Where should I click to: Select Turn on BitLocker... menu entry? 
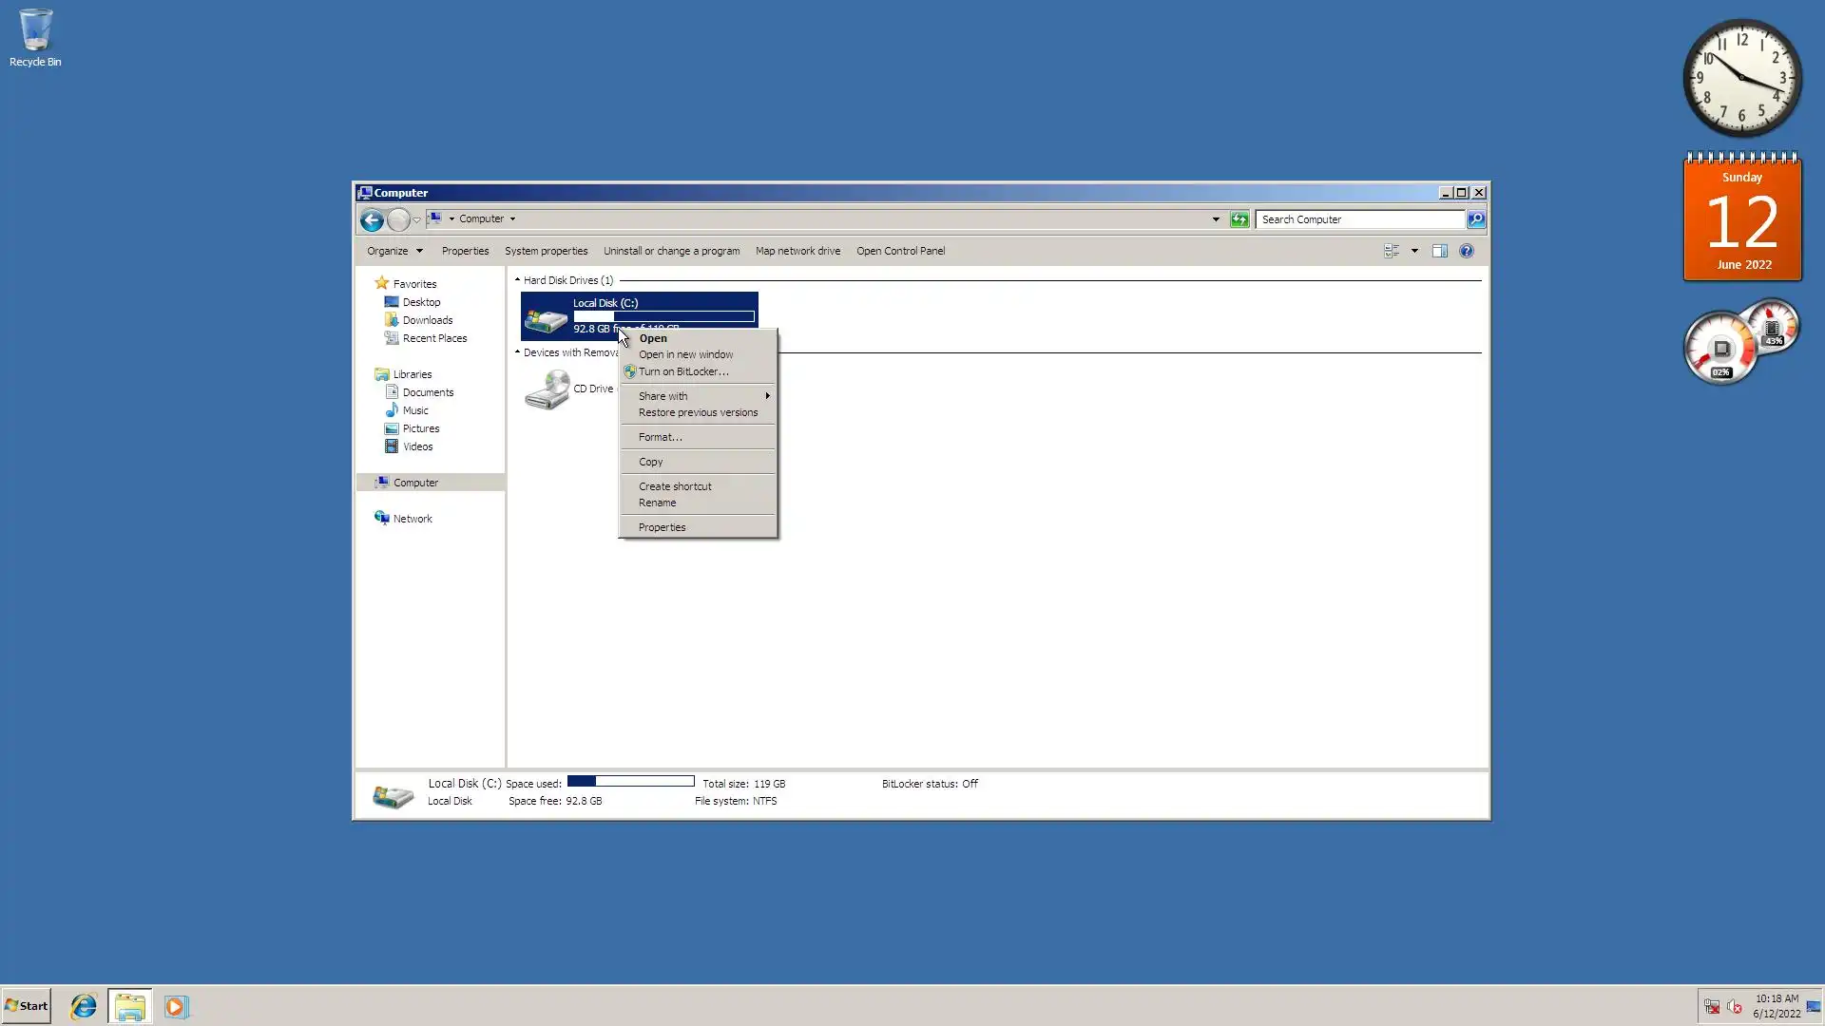click(x=682, y=371)
